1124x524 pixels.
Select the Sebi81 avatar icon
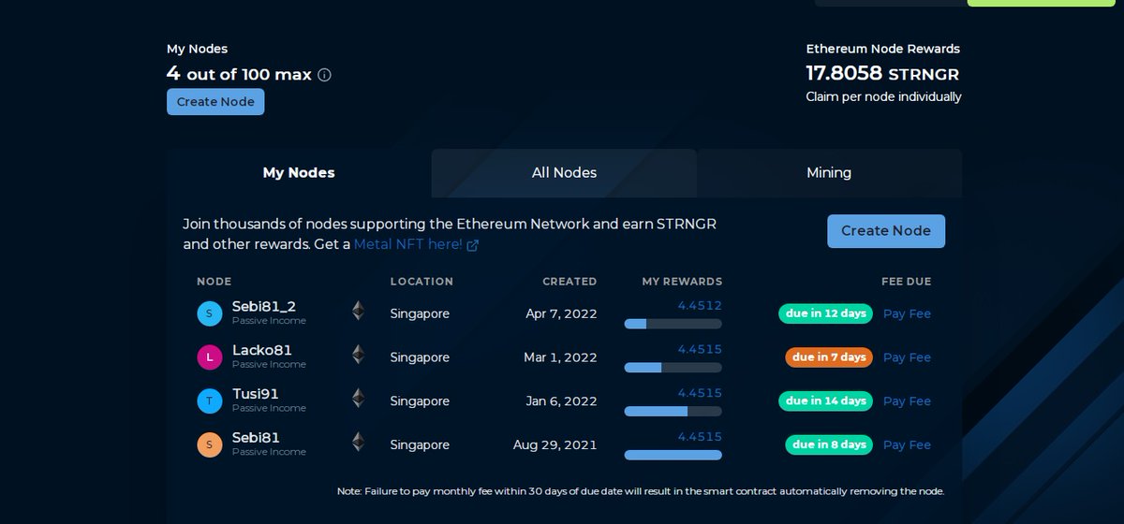210,444
